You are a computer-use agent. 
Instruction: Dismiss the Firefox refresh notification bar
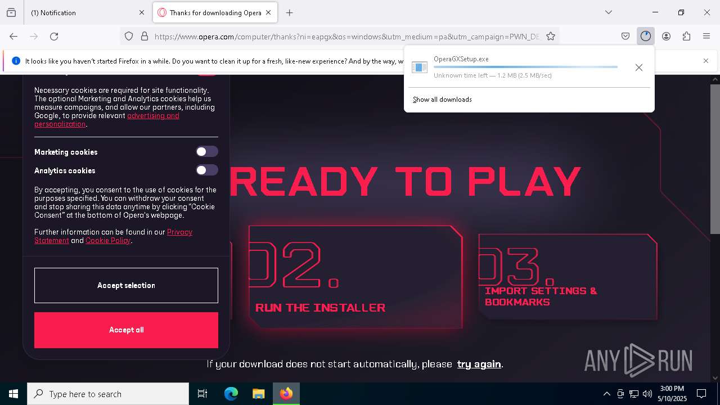tap(706, 61)
